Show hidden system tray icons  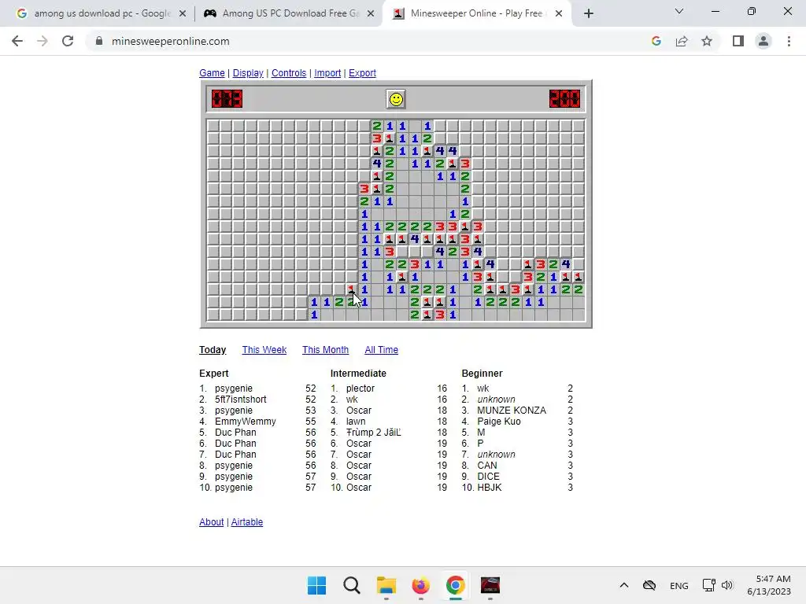point(624,585)
